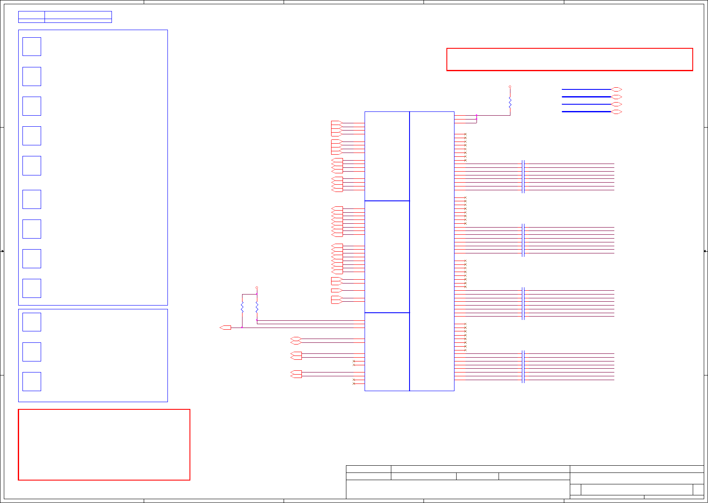
Task: Click the lowest double-bar bus break symbol
Action: click(x=523, y=367)
